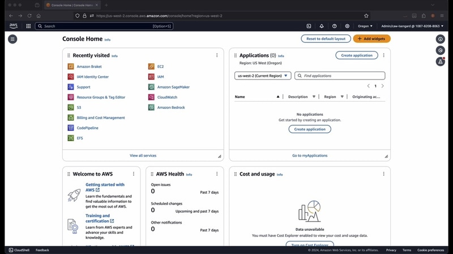
Task: Click the Amazon Bedrock icon
Action: pyautogui.click(x=151, y=107)
